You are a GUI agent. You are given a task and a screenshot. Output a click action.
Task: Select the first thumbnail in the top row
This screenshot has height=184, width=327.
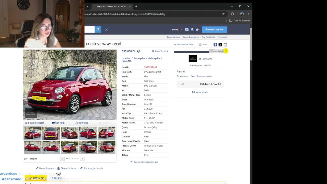(x=32, y=133)
